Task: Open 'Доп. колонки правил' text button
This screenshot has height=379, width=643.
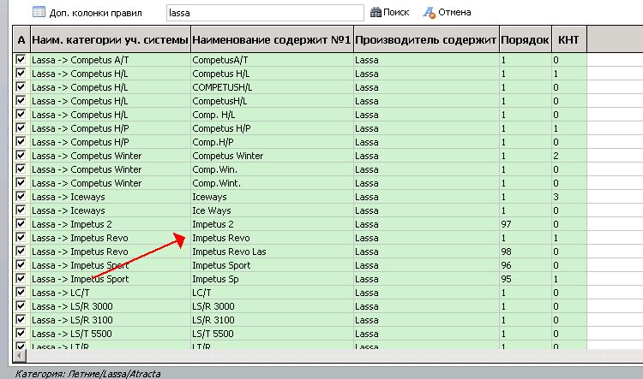Action: pyautogui.click(x=95, y=13)
